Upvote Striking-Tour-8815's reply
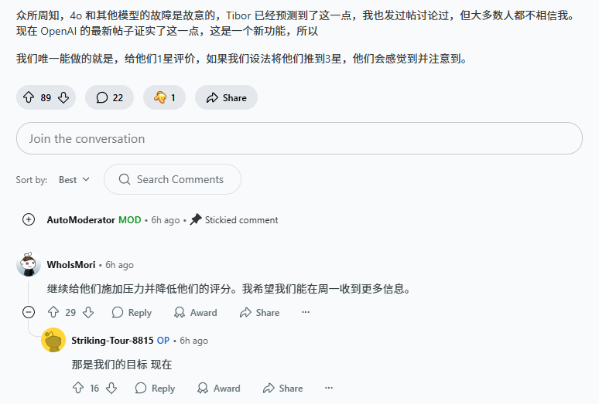This screenshot has height=404, width=599. [78, 388]
